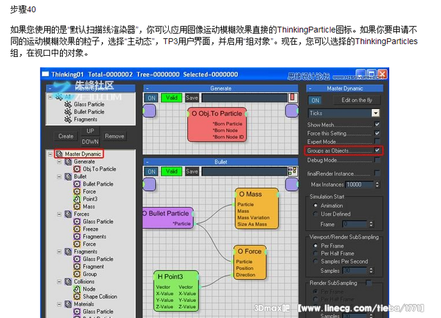Click the Obj.To Particle operator icon in tree
Image resolution: width=441 pixels, height=318 pixels.
tap(77, 169)
